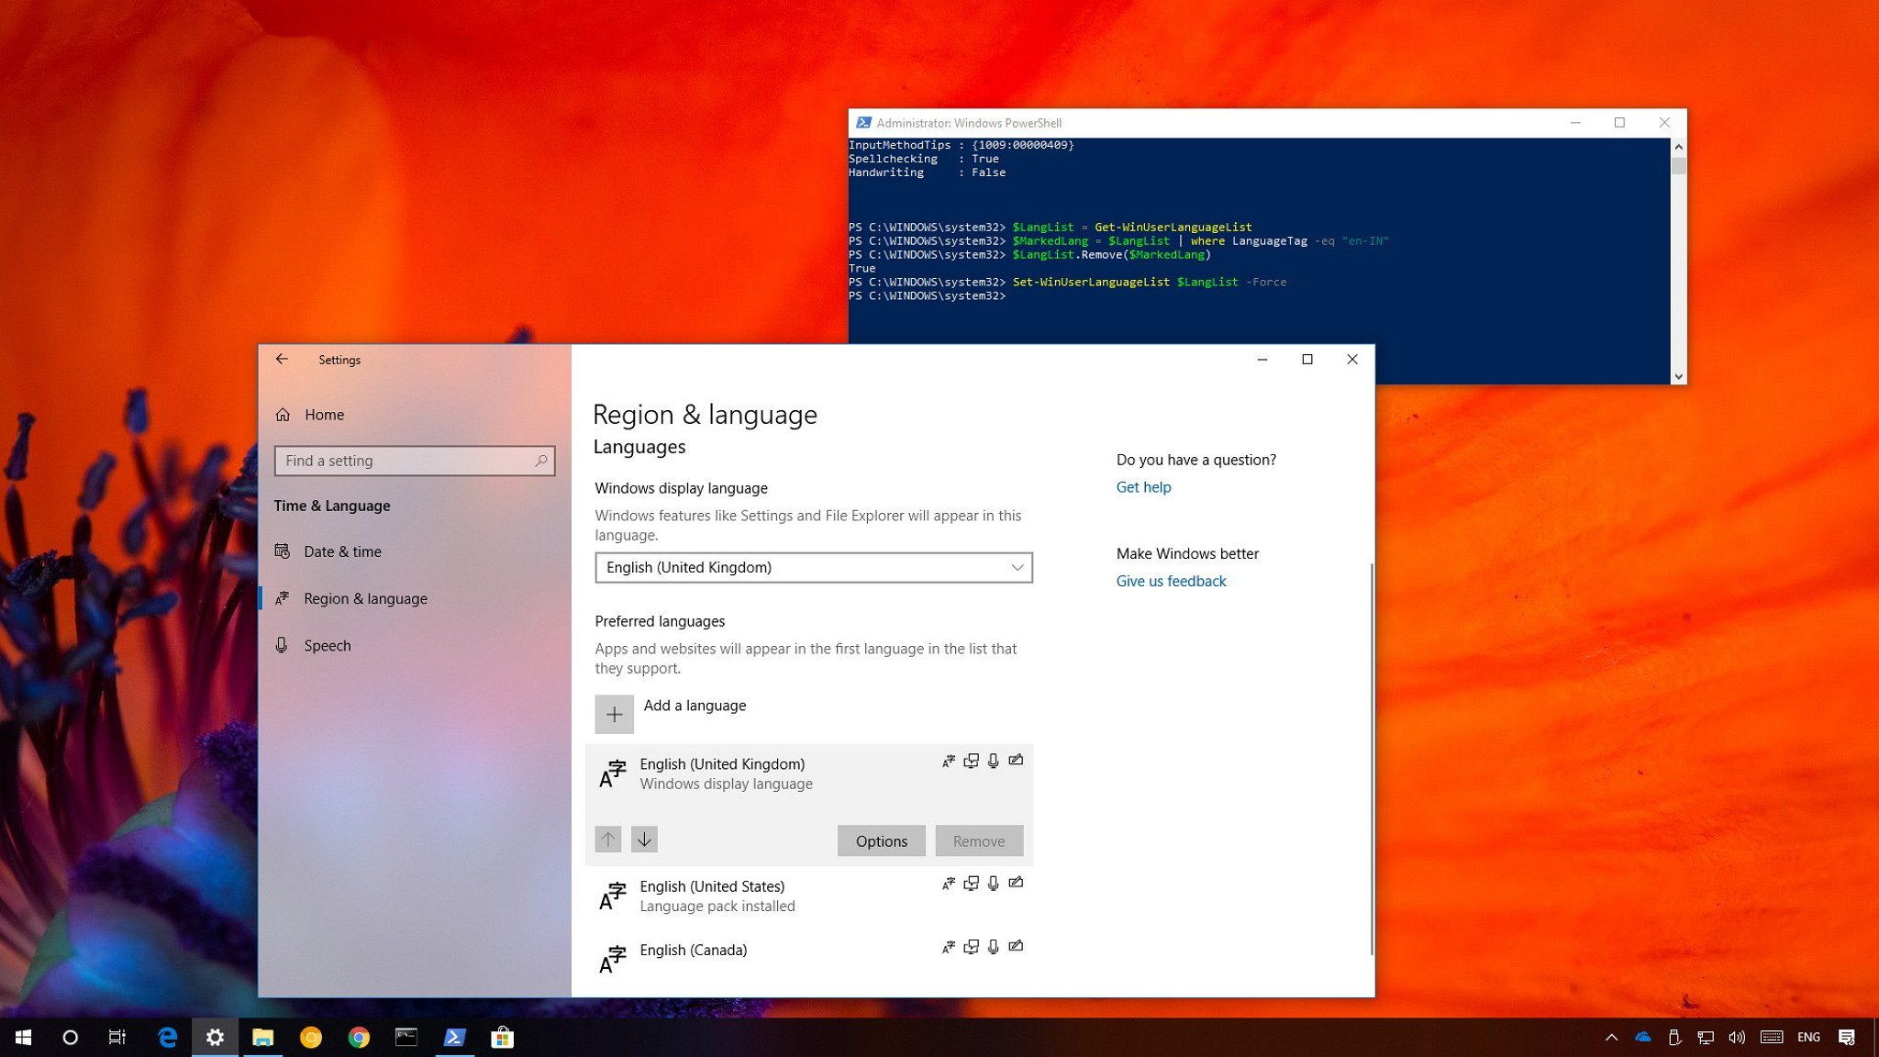Select the Time & Language menu entry
Screen dimensions: 1879x1057
tap(333, 506)
